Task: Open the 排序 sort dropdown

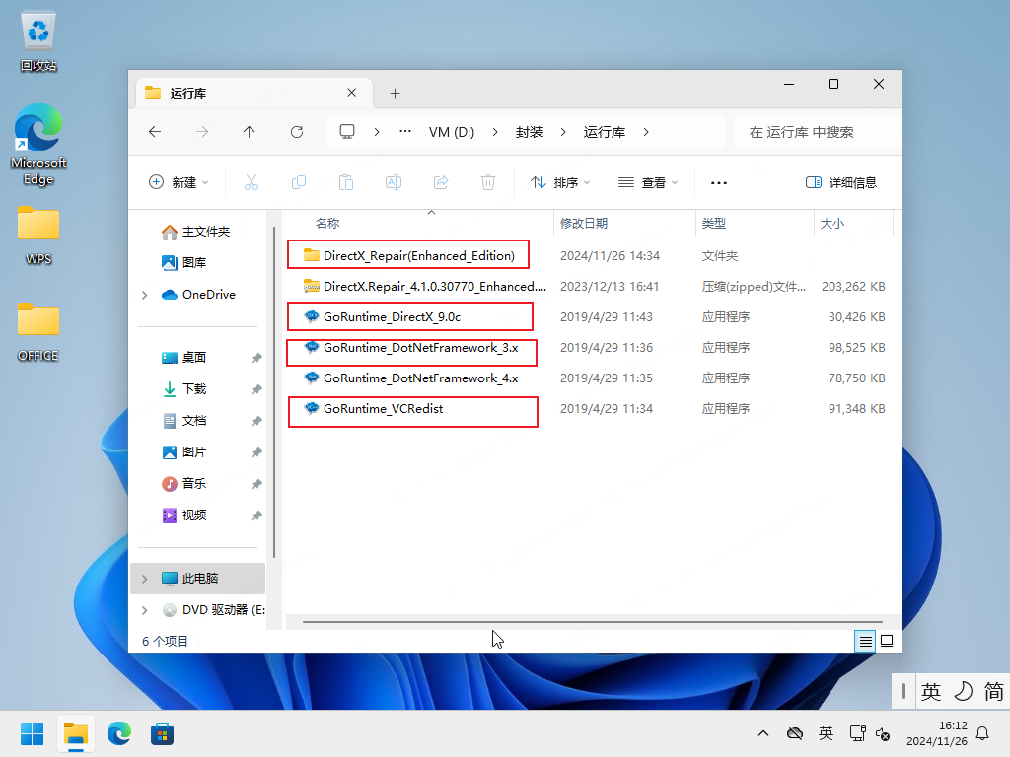Action: (x=560, y=182)
